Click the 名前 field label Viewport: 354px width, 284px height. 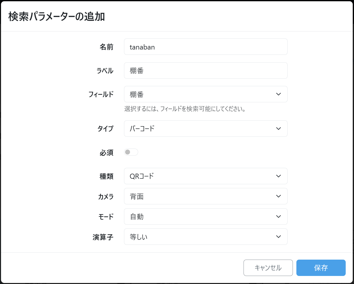[106, 47]
